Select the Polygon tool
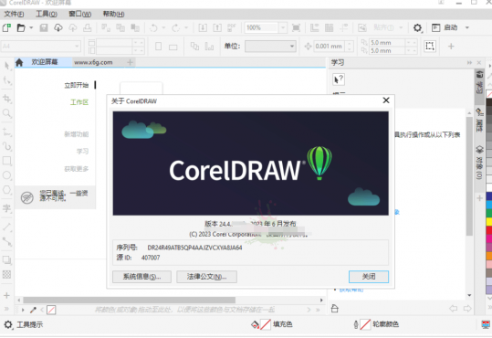The width and height of the screenshot is (492, 338). pyautogui.click(x=7, y=190)
